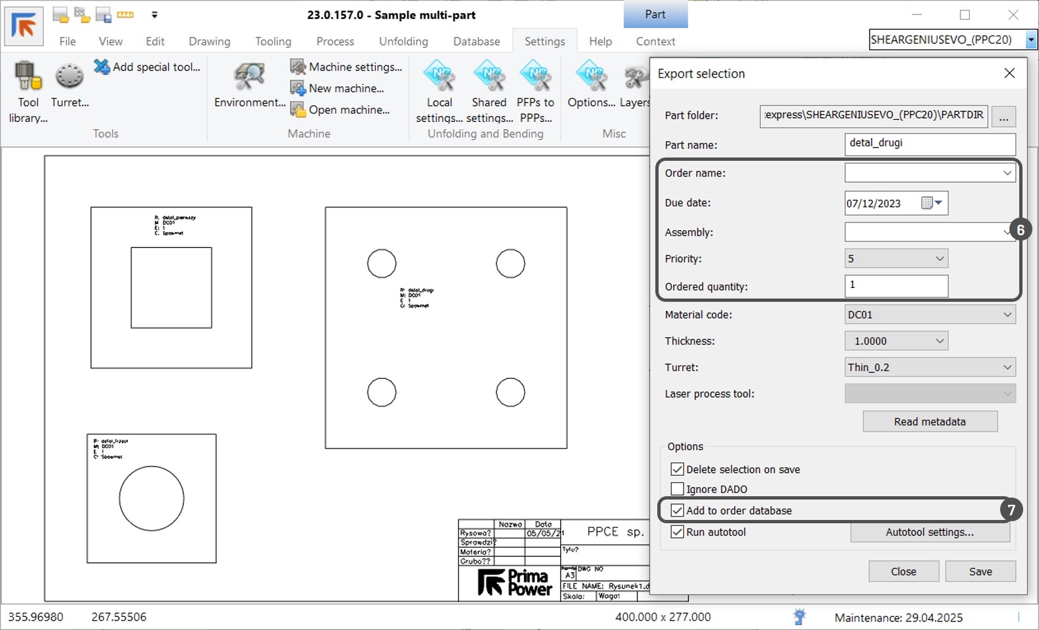Viewport: 1039px width, 630px height.
Task: Click the PFPs to PPPs icon
Action: point(535,77)
